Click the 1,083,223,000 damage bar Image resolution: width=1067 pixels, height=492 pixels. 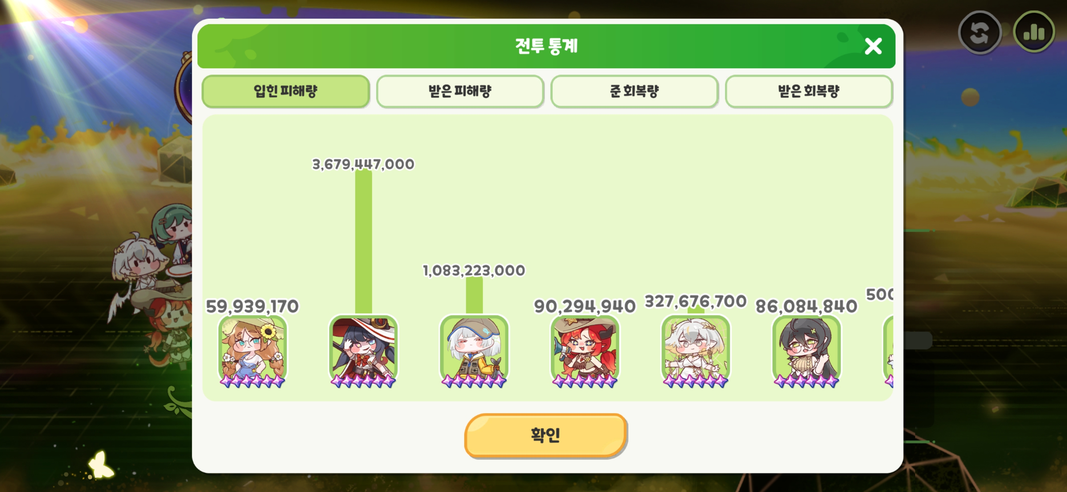(x=474, y=296)
